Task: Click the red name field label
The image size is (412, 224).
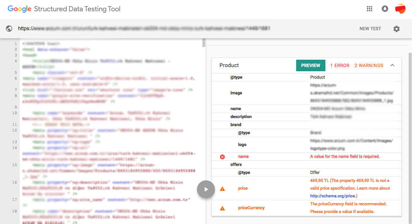Action: coord(243,157)
